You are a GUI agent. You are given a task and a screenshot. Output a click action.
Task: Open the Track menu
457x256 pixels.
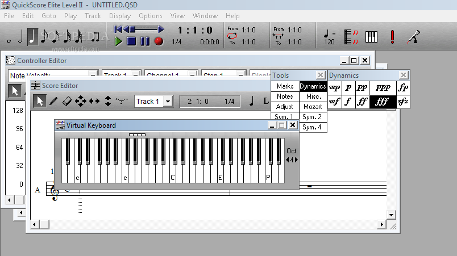[x=93, y=16]
